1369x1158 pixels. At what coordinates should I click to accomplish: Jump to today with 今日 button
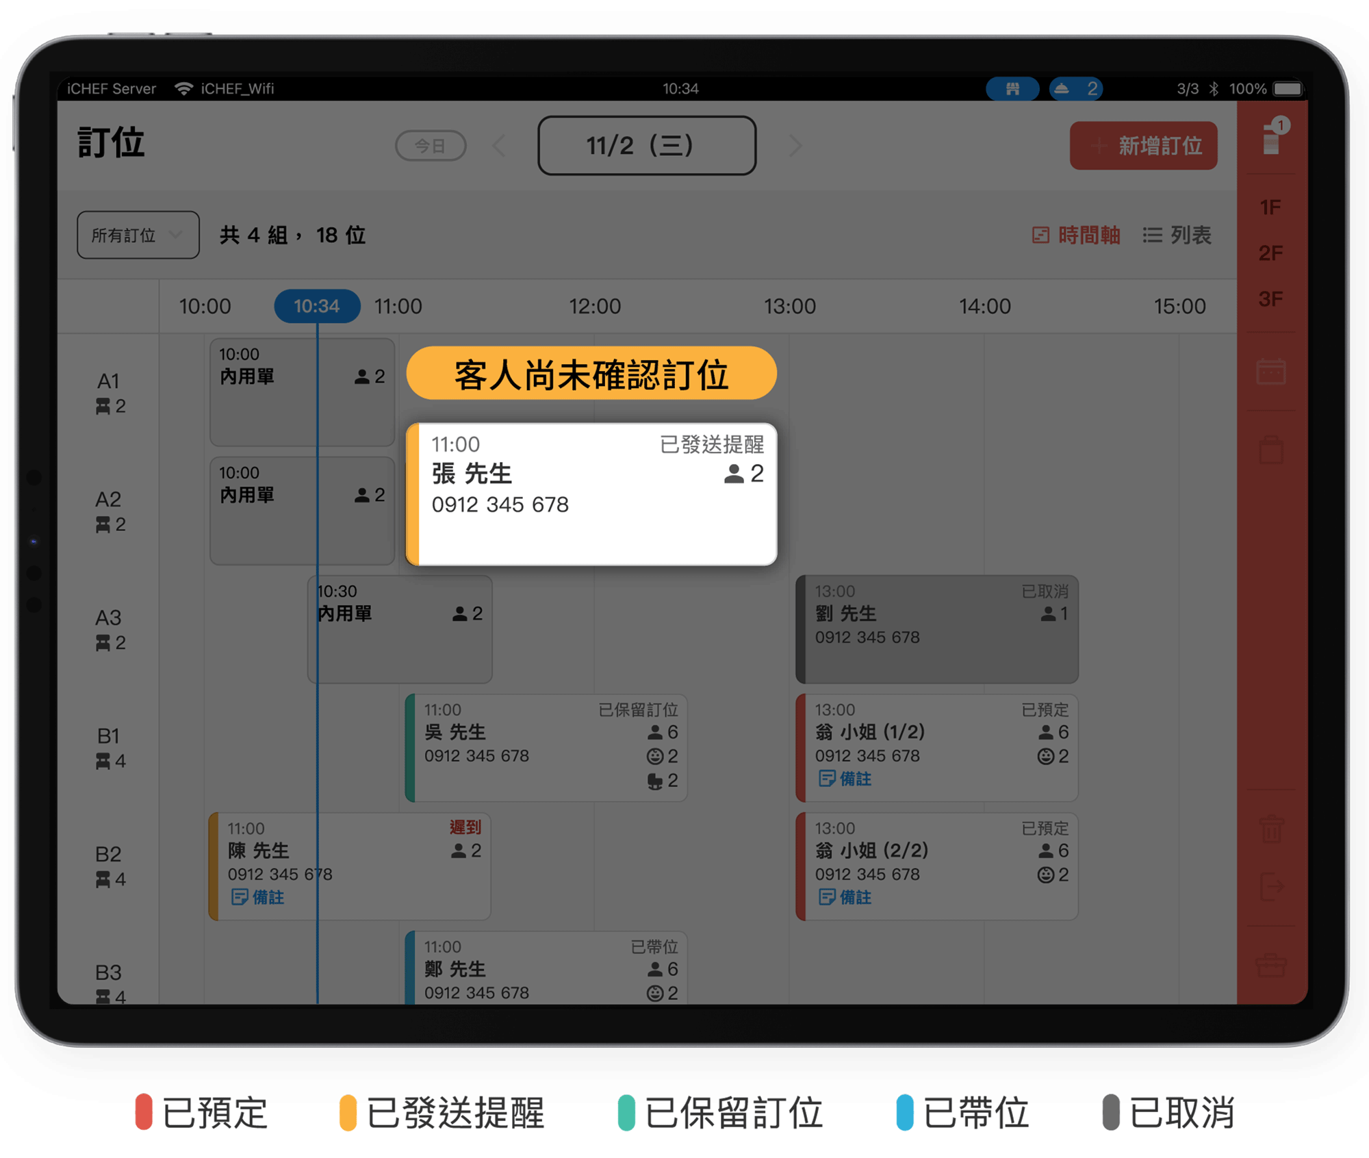(x=431, y=146)
